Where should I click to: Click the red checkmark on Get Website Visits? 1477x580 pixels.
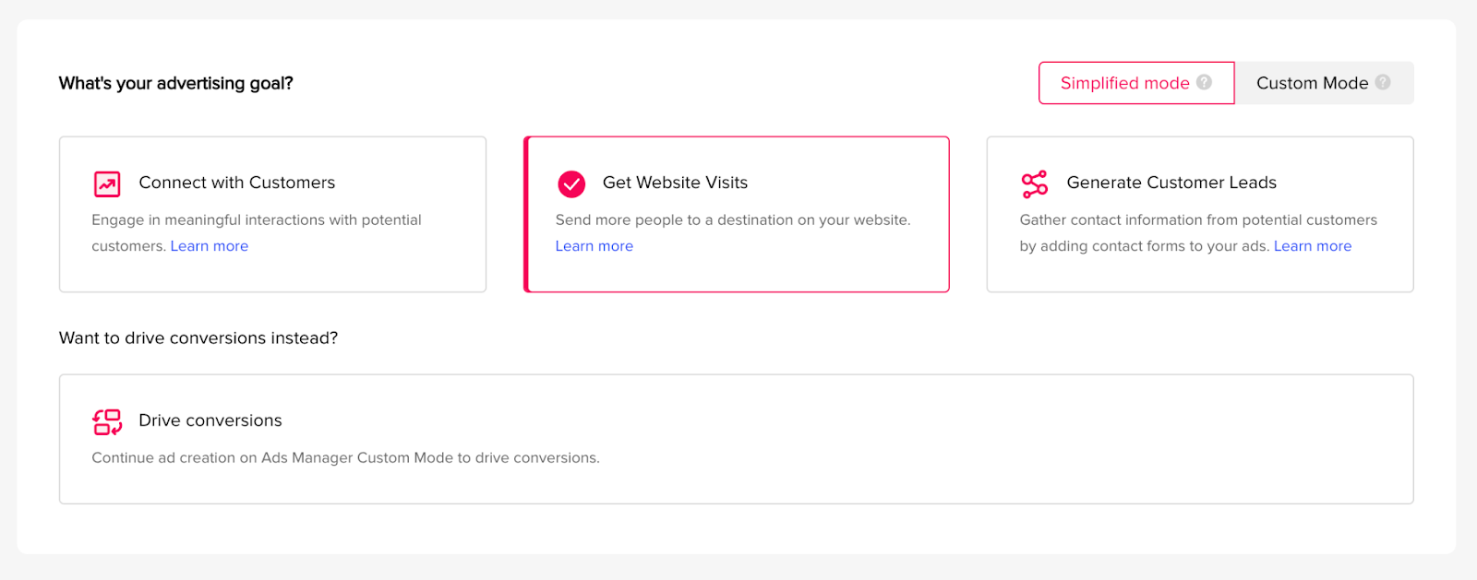coord(571,183)
